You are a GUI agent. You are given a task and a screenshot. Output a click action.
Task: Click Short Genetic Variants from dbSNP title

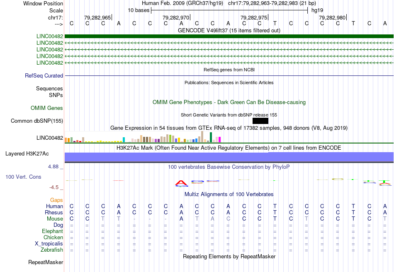229,115
